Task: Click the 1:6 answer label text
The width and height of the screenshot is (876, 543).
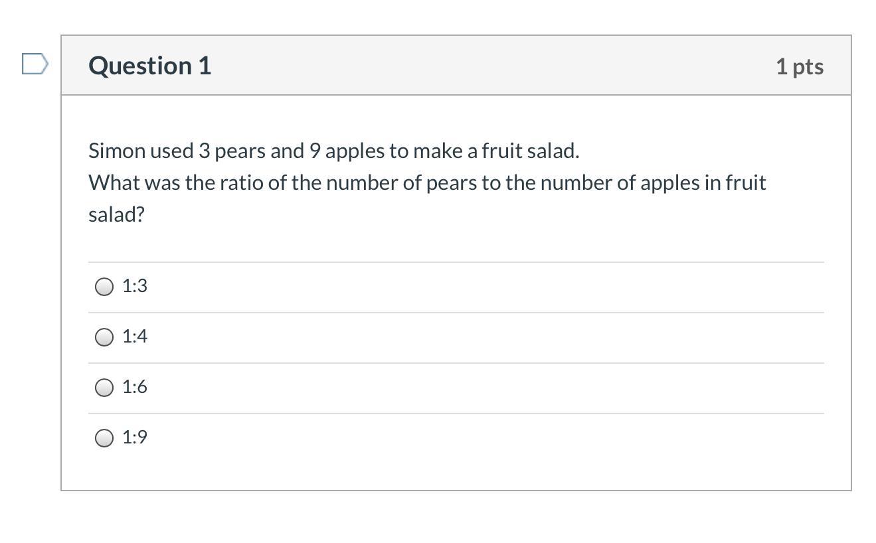Action: (x=135, y=387)
